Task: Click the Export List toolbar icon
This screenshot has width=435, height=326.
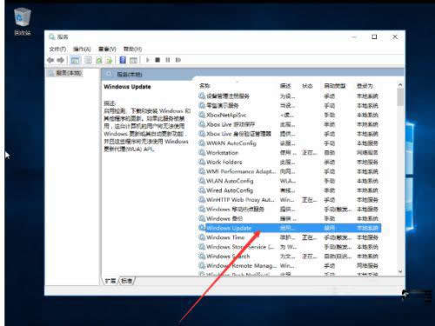Action: click(109, 60)
